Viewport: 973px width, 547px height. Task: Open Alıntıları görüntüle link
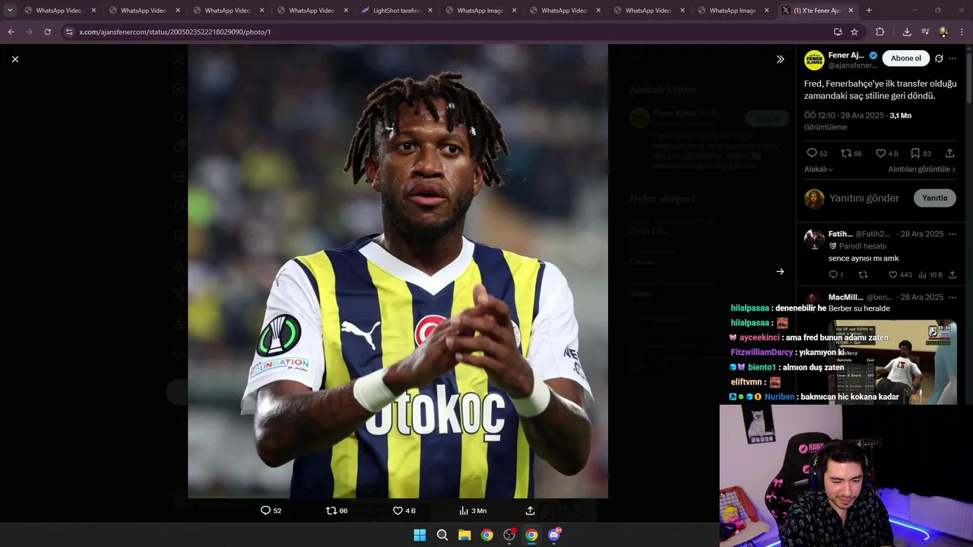[x=922, y=169]
